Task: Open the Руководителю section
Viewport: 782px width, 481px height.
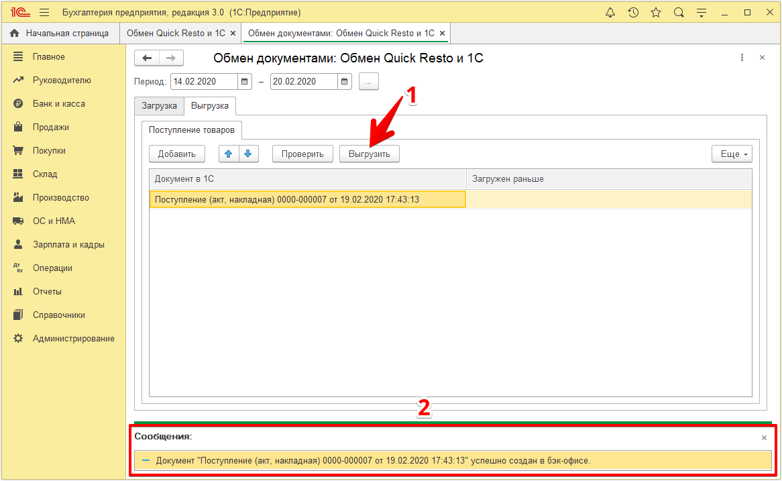Action: tap(63, 81)
